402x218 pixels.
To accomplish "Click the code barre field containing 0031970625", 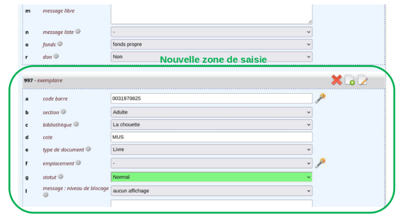I will pyautogui.click(x=212, y=98).
